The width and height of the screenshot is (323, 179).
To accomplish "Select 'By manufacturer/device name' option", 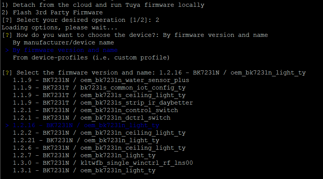I will [63, 43].
